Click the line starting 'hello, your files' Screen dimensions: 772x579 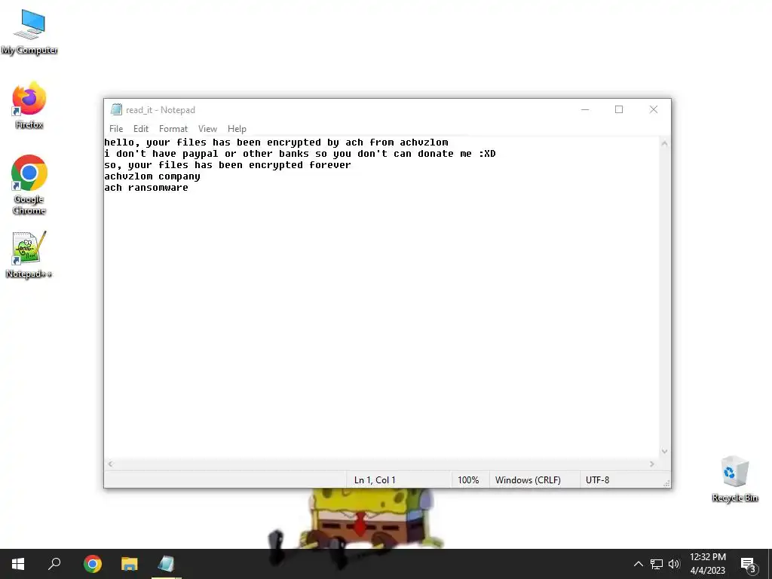pos(276,142)
